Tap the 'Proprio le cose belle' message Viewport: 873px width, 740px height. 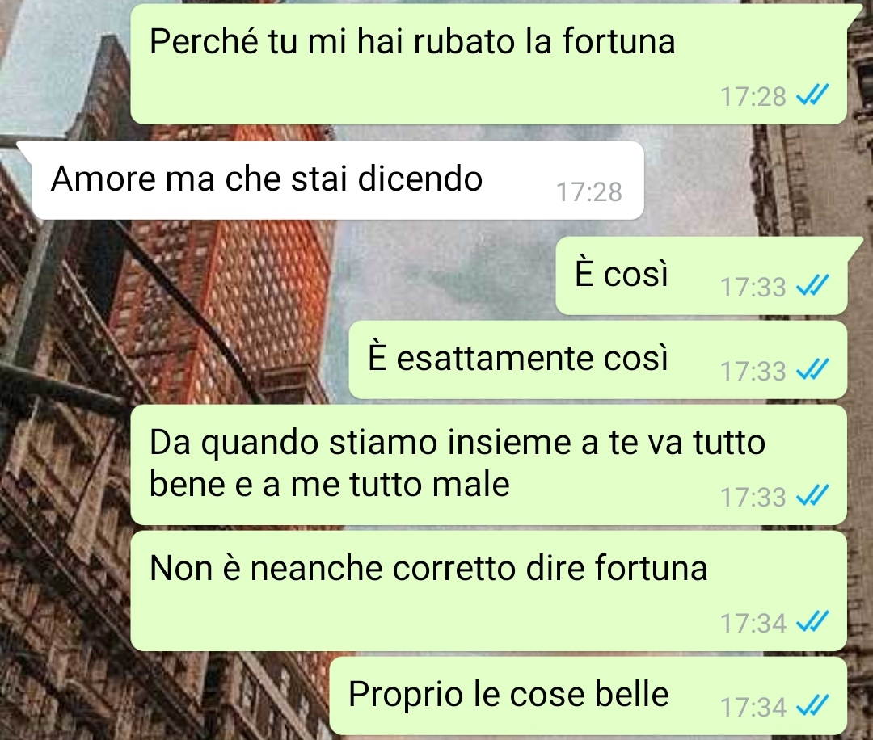(x=588, y=696)
